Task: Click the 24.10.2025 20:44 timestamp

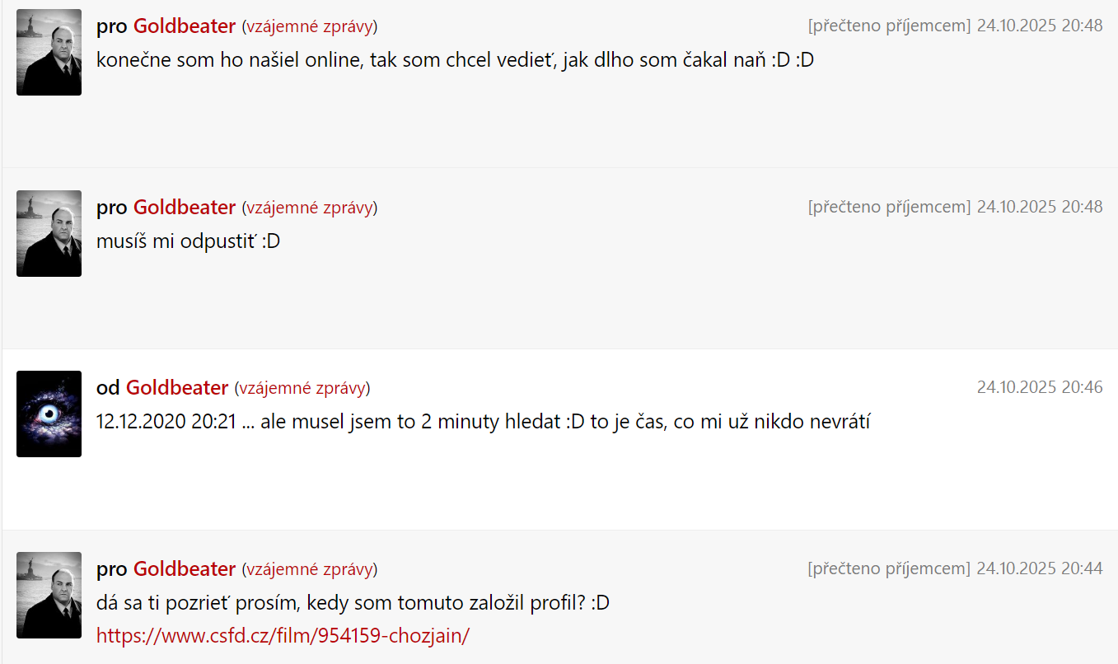Action: click(x=1040, y=569)
